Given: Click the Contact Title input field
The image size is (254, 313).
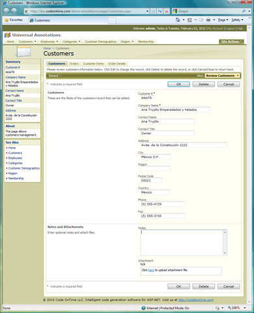Looking at the screenshot, I should pyautogui.click(x=167, y=133).
